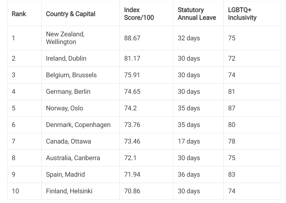Image resolution: width=286 pixels, height=203 pixels.
Task: Click the Country & Capital column header
Action: (x=71, y=14)
